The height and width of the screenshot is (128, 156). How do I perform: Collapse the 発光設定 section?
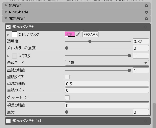tap(6, 18)
